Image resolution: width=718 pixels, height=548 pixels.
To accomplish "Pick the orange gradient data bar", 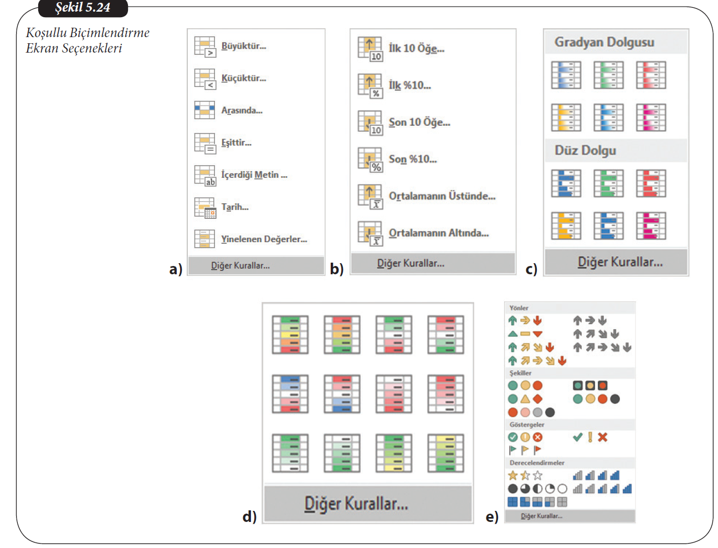I will coord(566,117).
